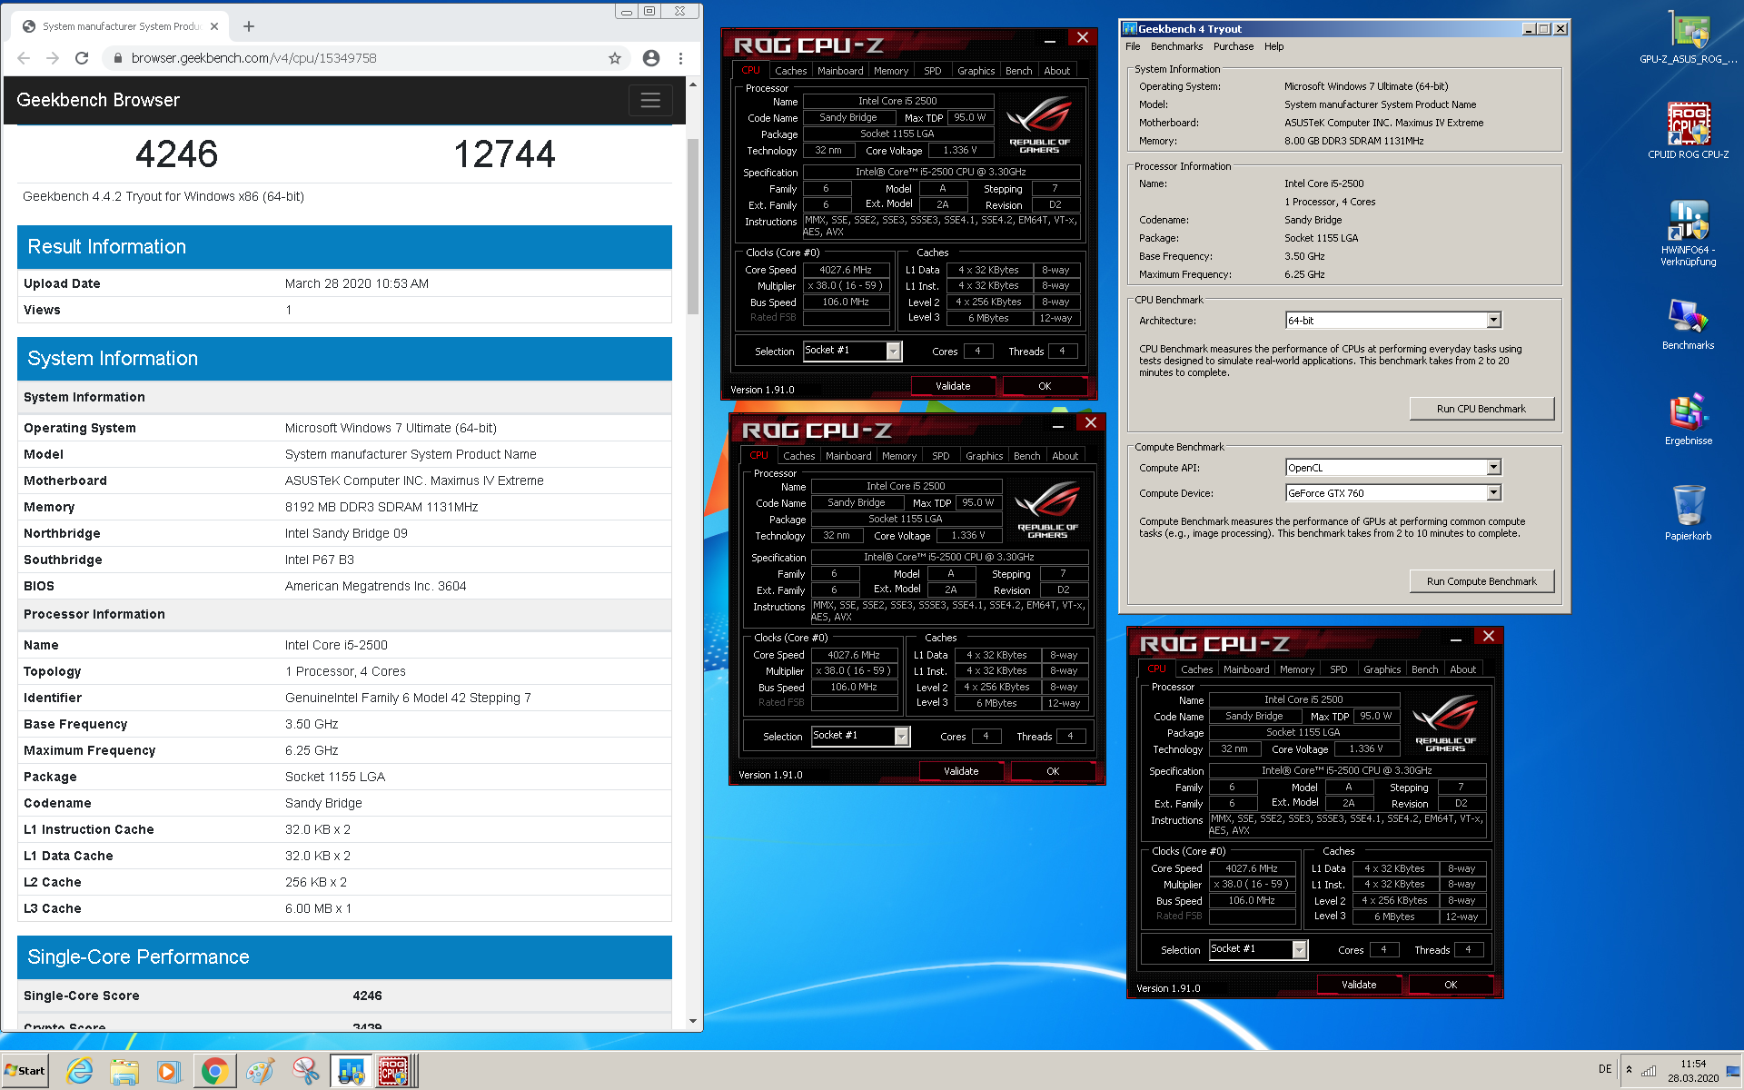Open Internet Explorer from taskbar

click(80, 1071)
